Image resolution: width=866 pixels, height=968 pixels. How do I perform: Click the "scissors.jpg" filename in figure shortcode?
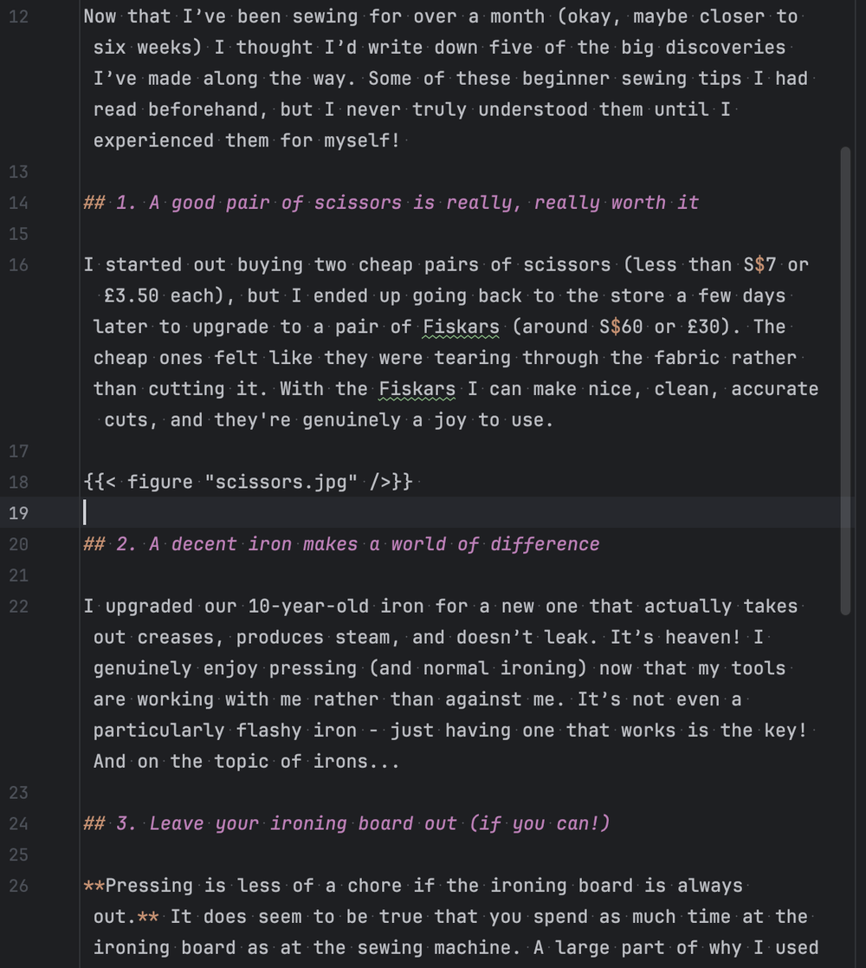281,482
